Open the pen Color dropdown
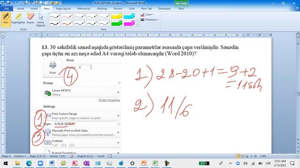Viewport: 300px width, 168px height. [147, 14]
